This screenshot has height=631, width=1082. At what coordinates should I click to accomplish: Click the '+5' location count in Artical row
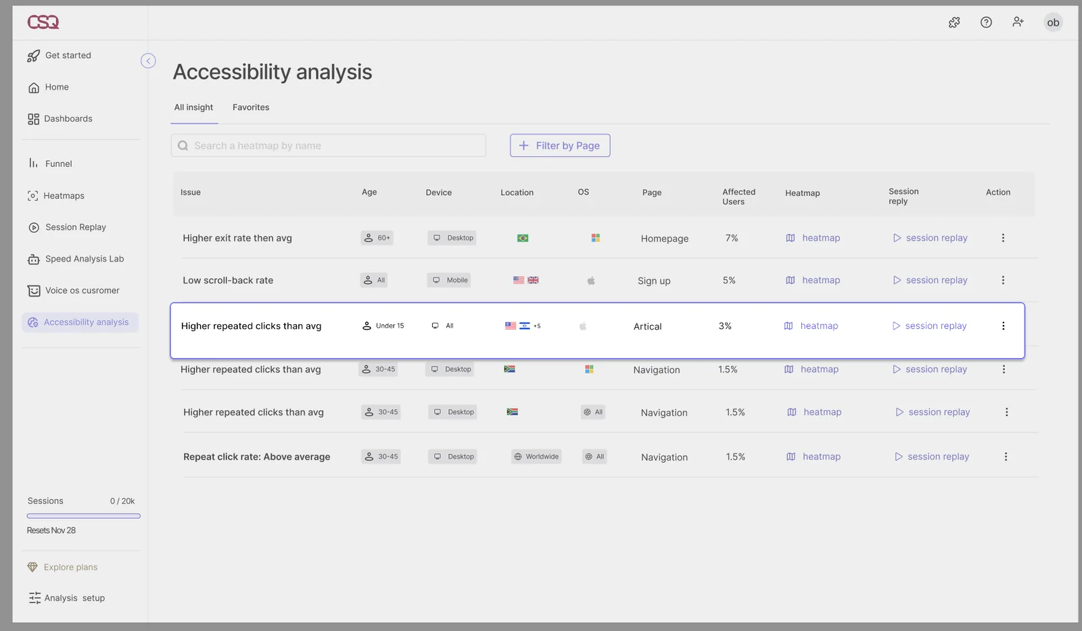[537, 326]
